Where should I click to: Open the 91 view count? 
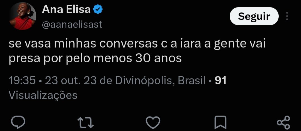coord(220,80)
